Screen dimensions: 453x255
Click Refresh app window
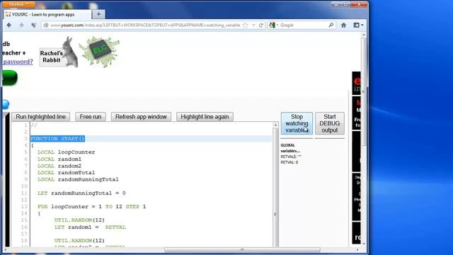click(141, 117)
